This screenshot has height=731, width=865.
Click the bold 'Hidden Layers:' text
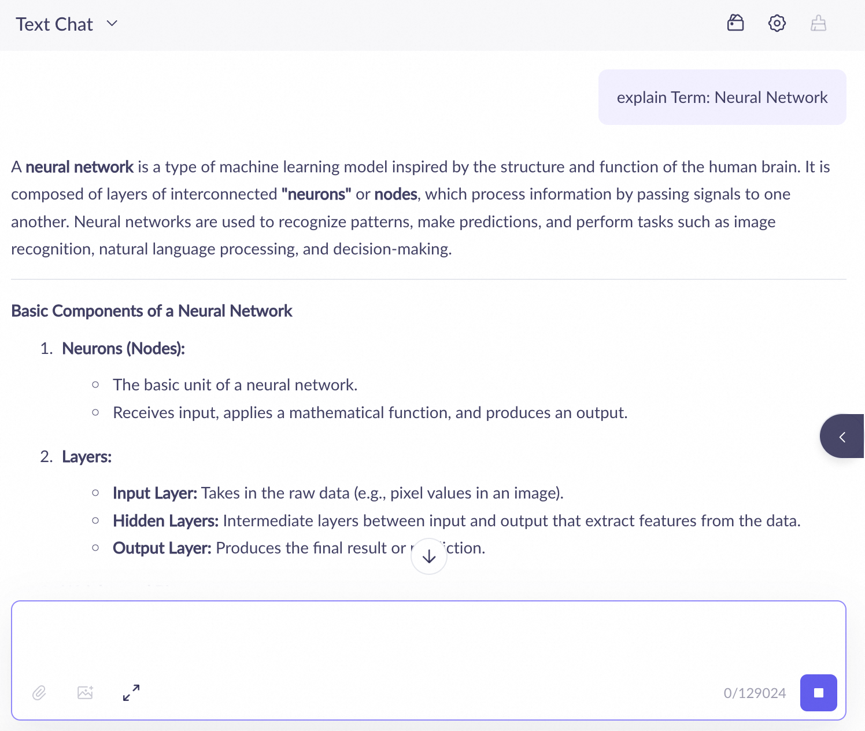(x=165, y=521)
